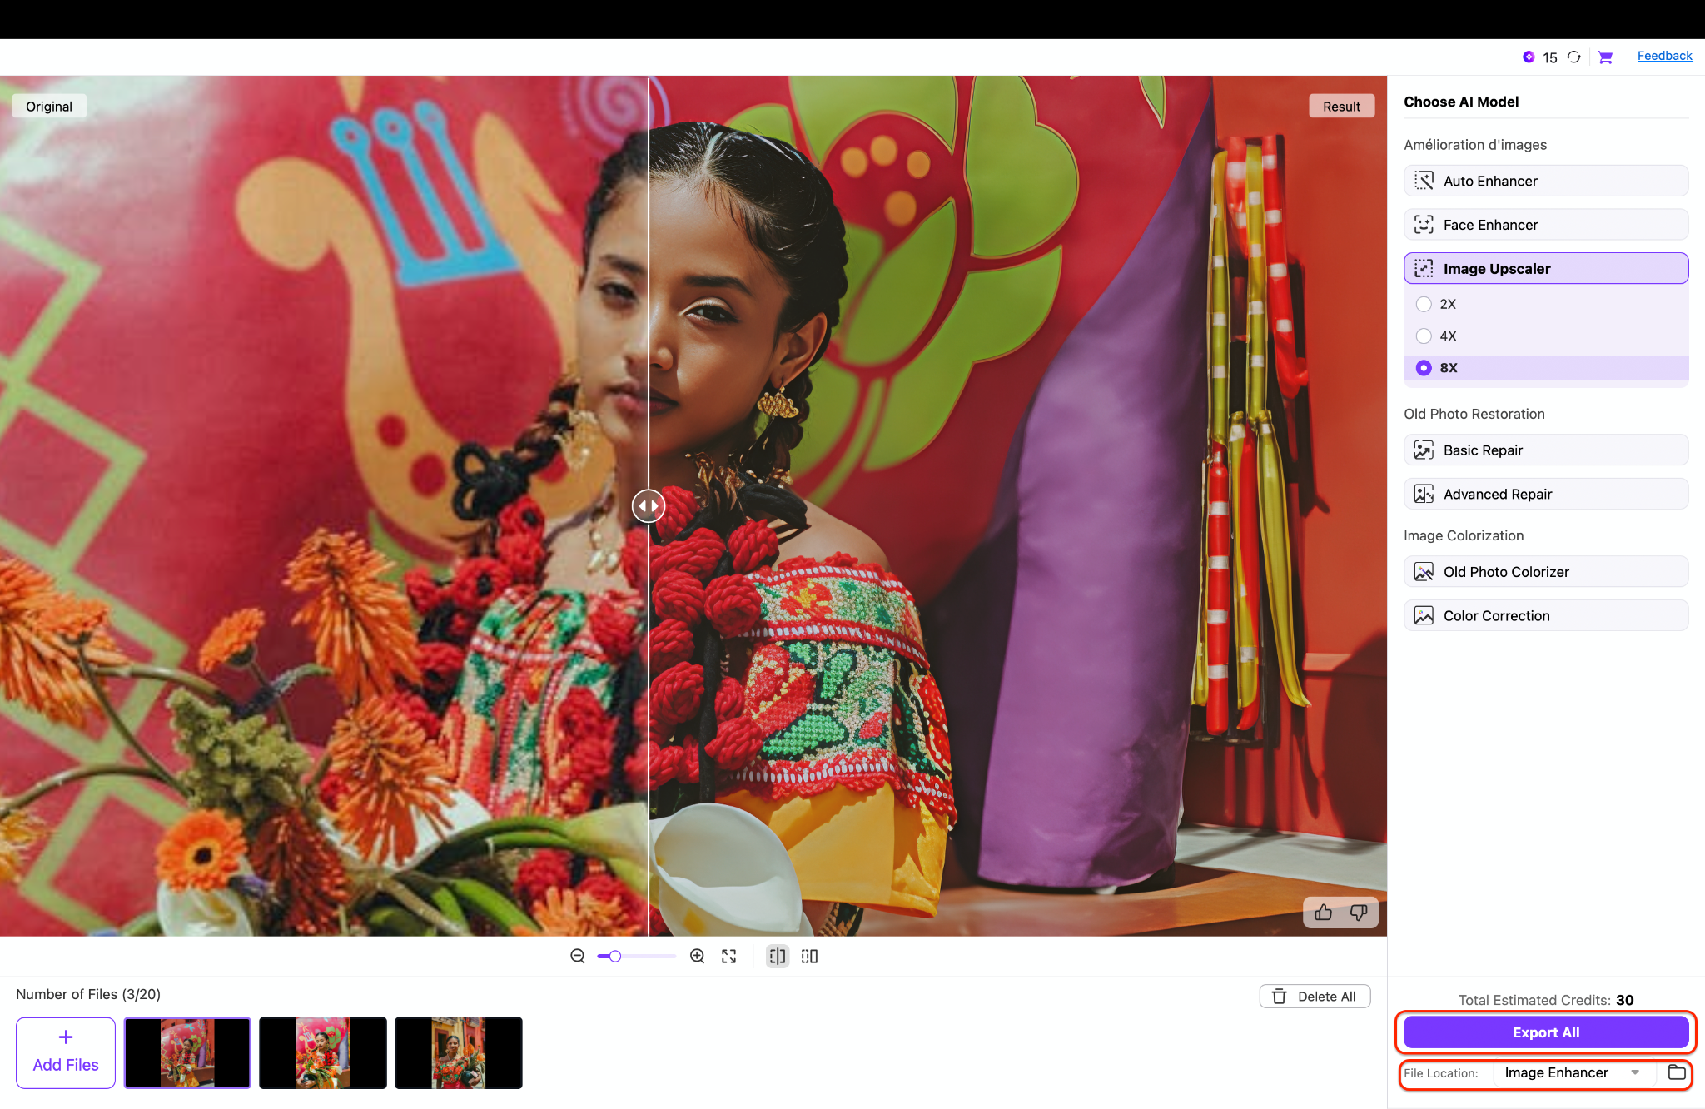Apply the Color Correction model
1705x1109 pixels.
tap(1545, 614)
